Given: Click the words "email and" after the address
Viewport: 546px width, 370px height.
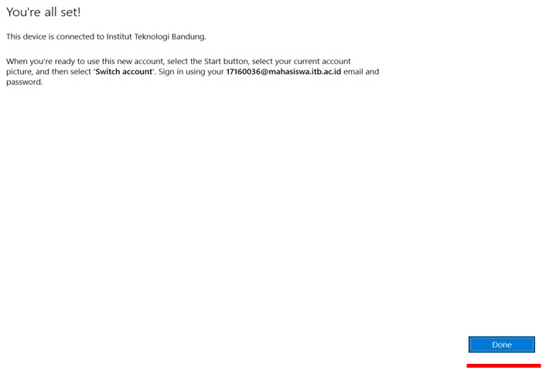Looking at the screenshot, I should (361, 72).
